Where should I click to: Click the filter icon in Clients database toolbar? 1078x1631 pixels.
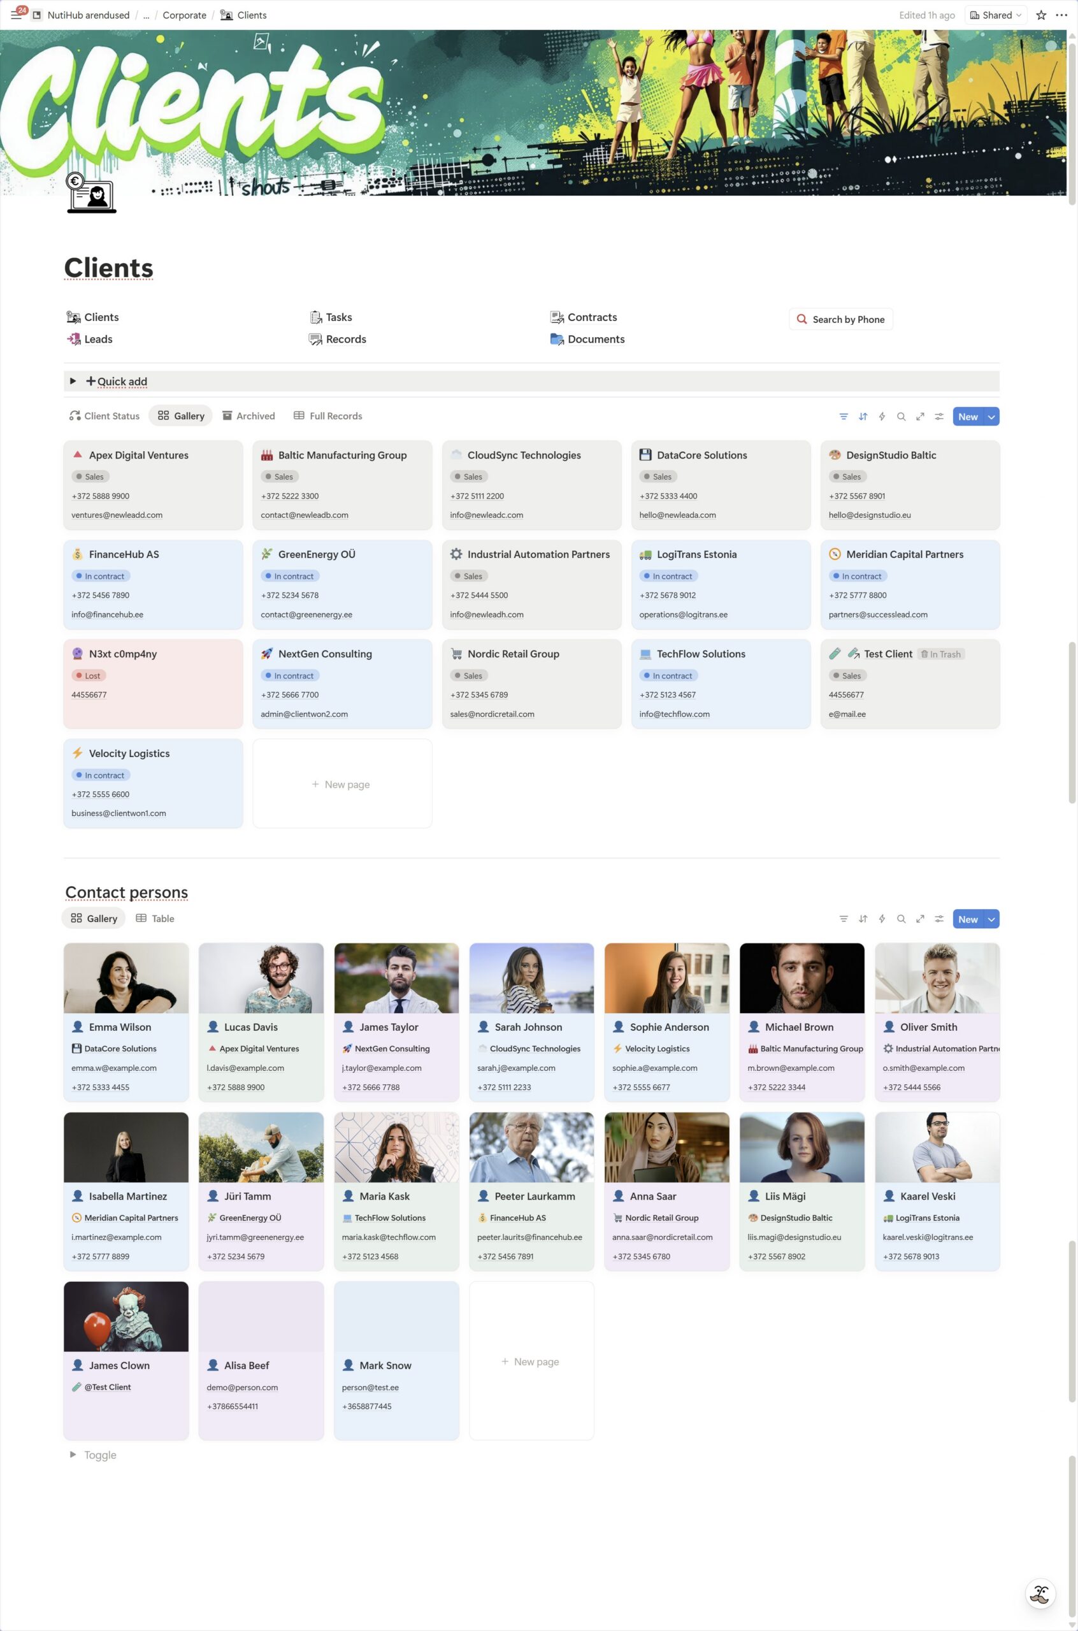(844, 417)
